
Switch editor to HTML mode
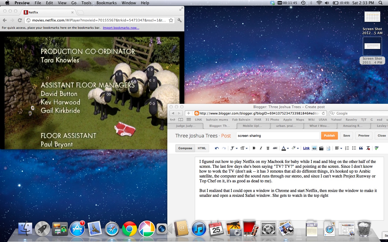[202, 148]
